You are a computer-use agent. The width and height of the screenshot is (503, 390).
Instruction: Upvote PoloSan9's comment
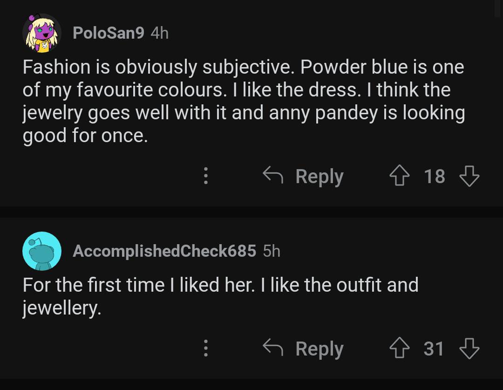pos(399,177)
